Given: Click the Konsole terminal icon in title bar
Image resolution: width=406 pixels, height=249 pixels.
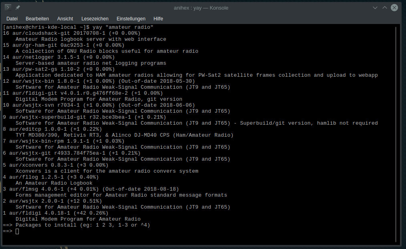Looking at the screenshot, I should click(x=8, y=8).
